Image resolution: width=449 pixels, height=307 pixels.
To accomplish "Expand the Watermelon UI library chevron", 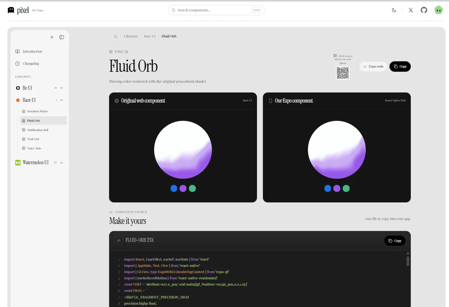I will [x=61, y=163].
